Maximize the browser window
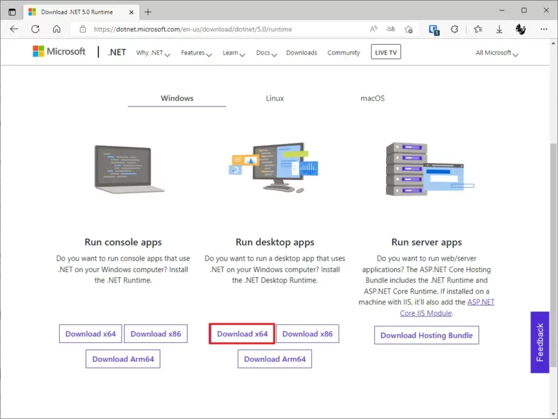The height and width of the screenshot is (419, 558). [x=524, y=11]
